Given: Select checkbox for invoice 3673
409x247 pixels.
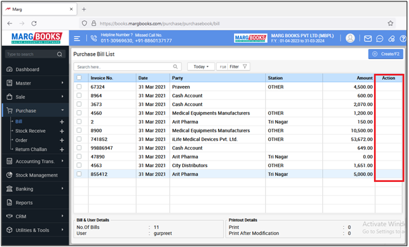Looking at the screenshot, I should pos(79,104).
